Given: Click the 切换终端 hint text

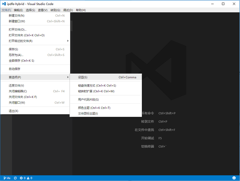Looking at the screenshot, I should coord(148,147).
